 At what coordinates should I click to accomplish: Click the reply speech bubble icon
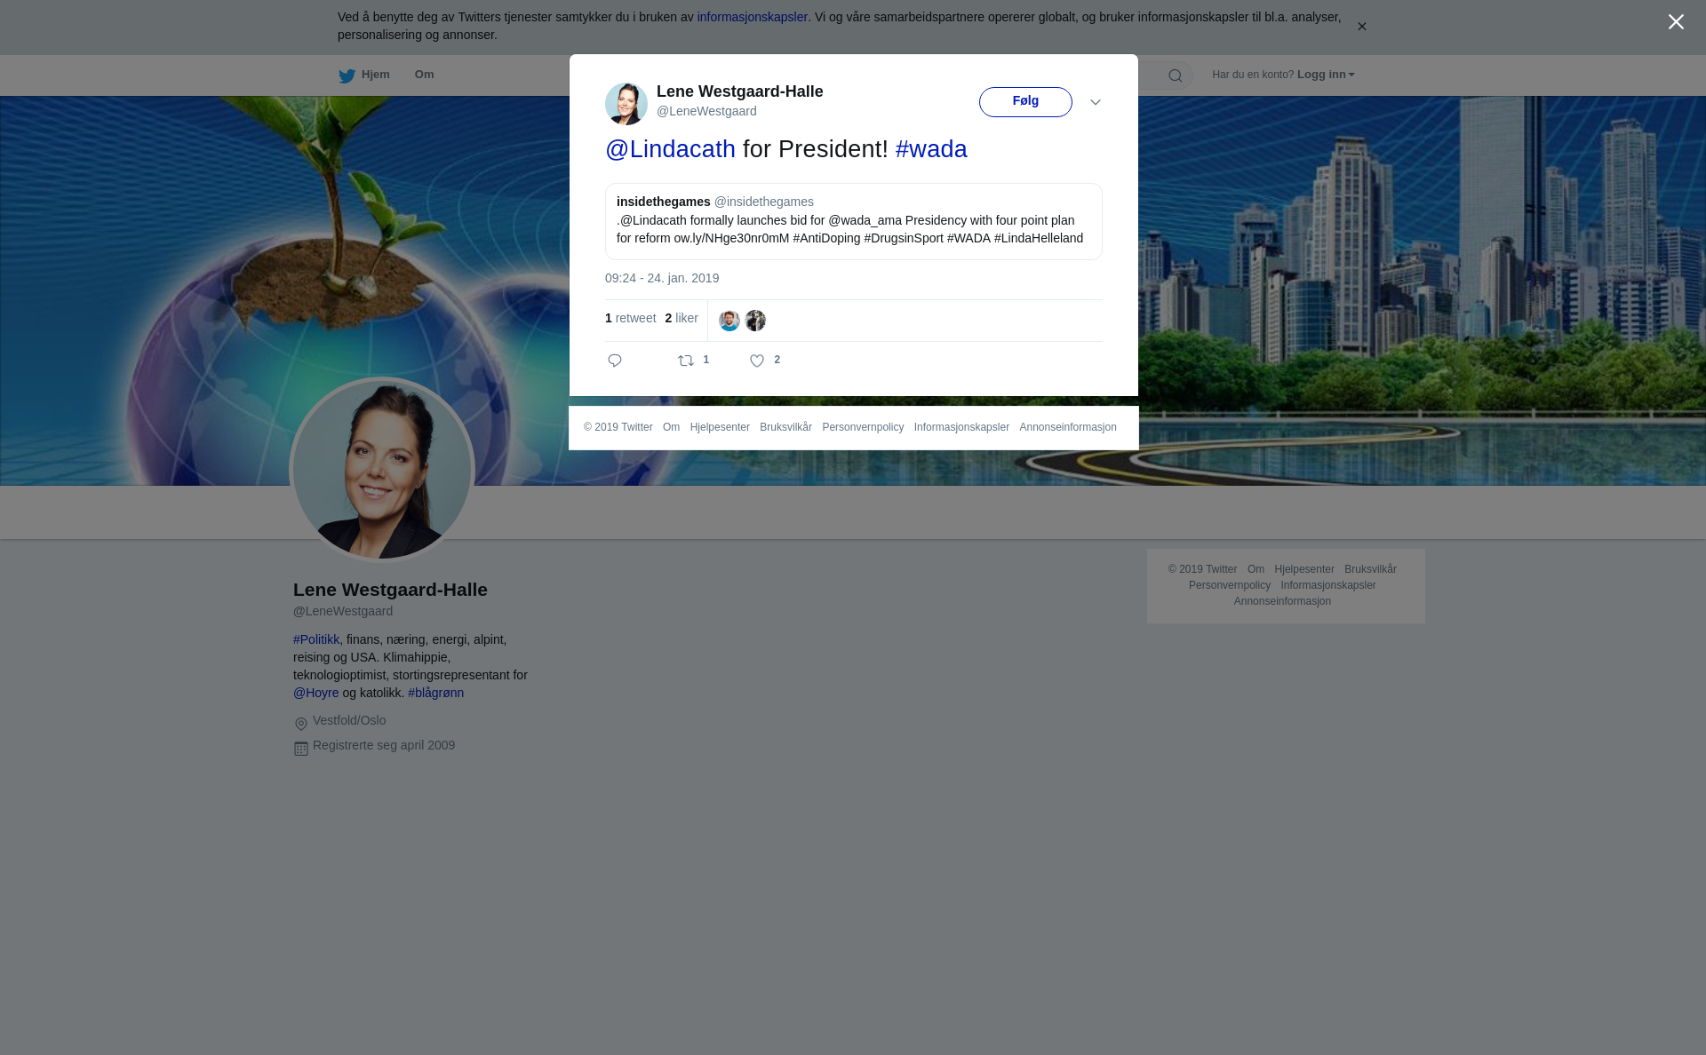[615, 361]
